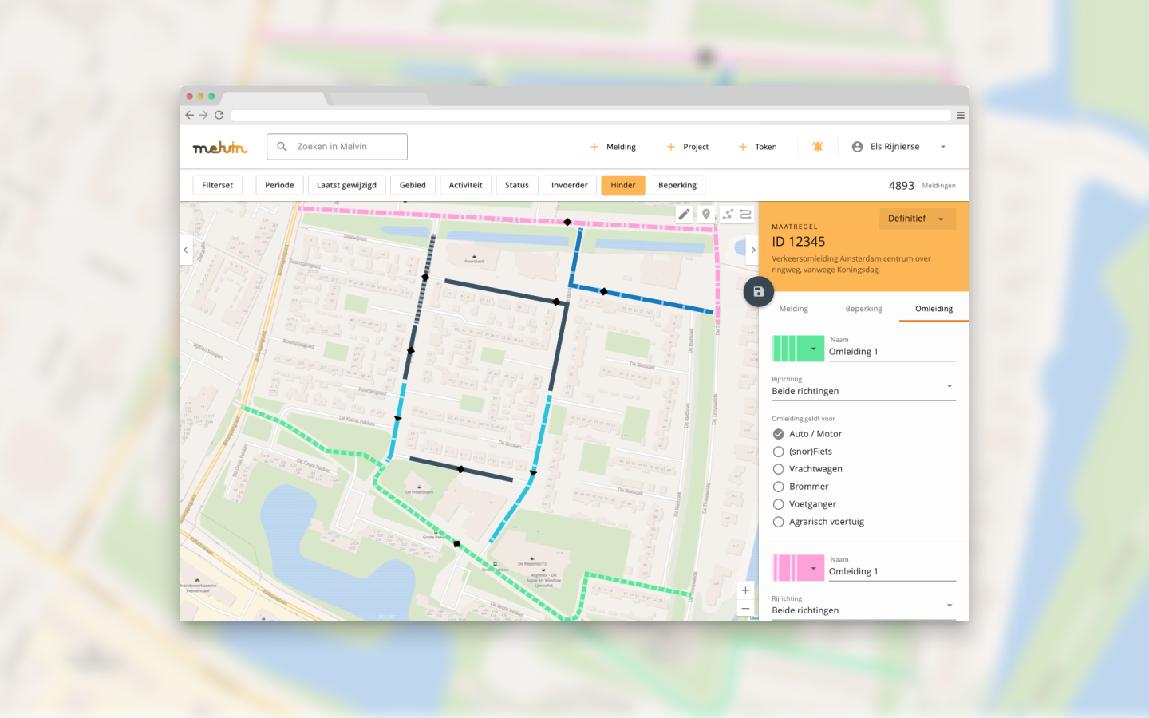The image size is (1149, 718).
Task: Click the plus icon beside Project
Action: [671, 147]
